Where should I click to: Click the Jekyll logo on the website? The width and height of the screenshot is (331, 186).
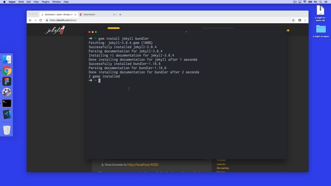(54, 30)
